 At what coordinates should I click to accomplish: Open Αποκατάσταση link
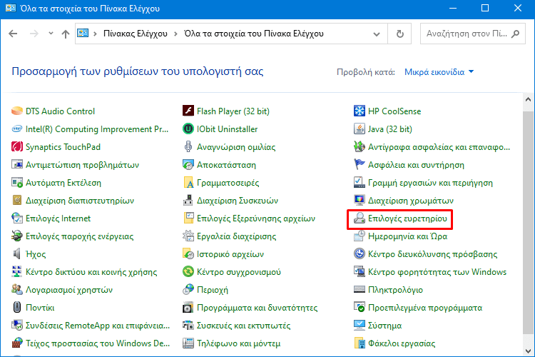(x=226, y=165)
